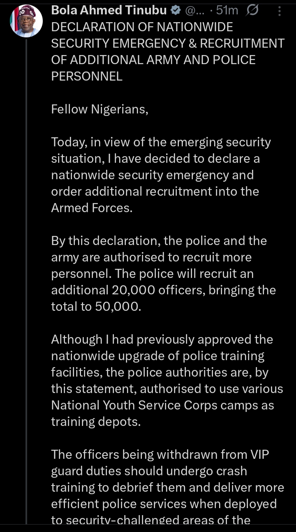Click the word PERSONNEL ending the headline
The width and height of the screenshot is (296, 532).
click(x=87, y=76)
